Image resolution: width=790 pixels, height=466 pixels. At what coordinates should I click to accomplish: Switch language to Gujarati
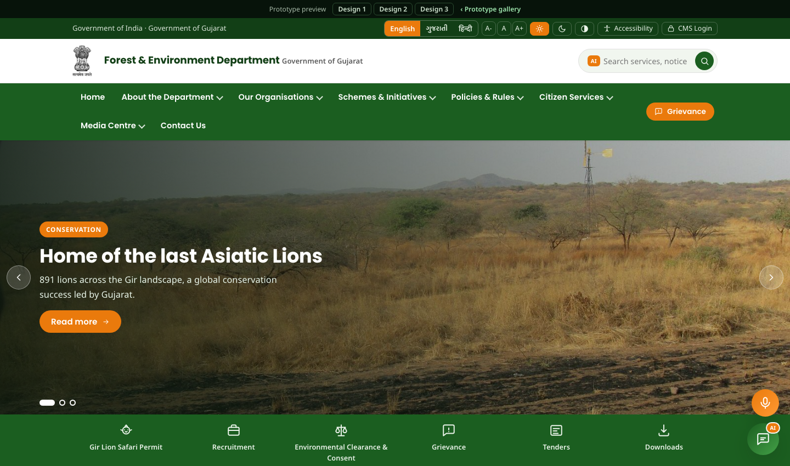437,29
